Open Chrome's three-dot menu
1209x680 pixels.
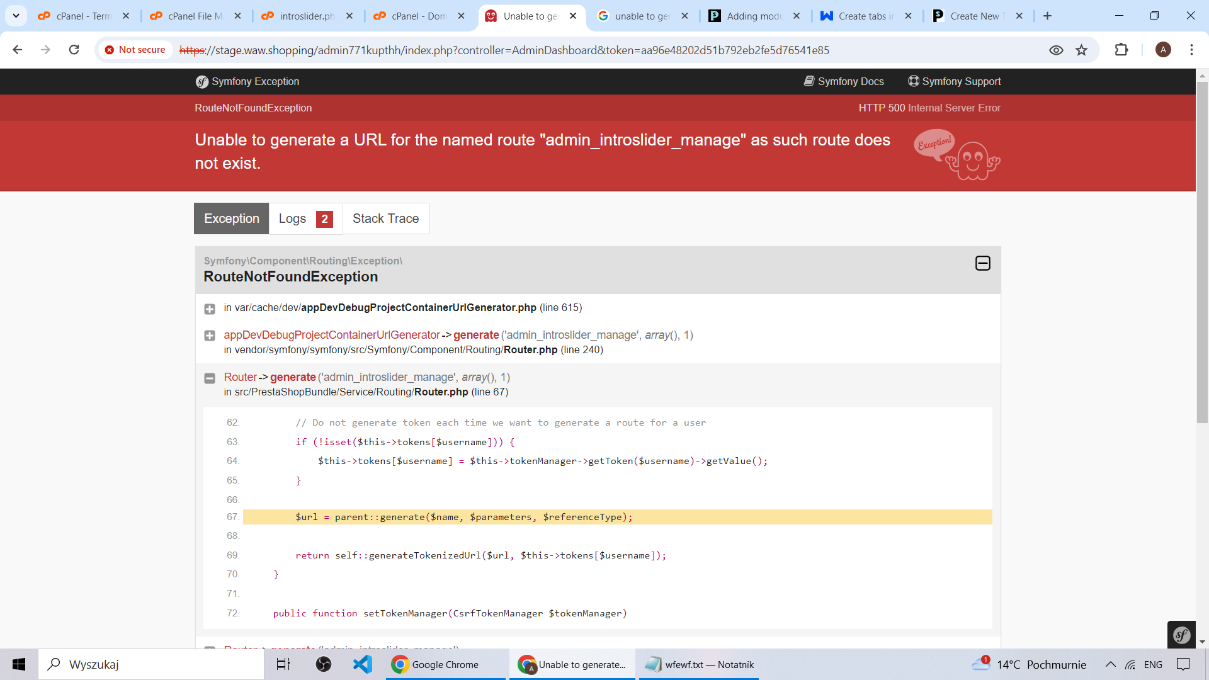(x=1191, y=50)
